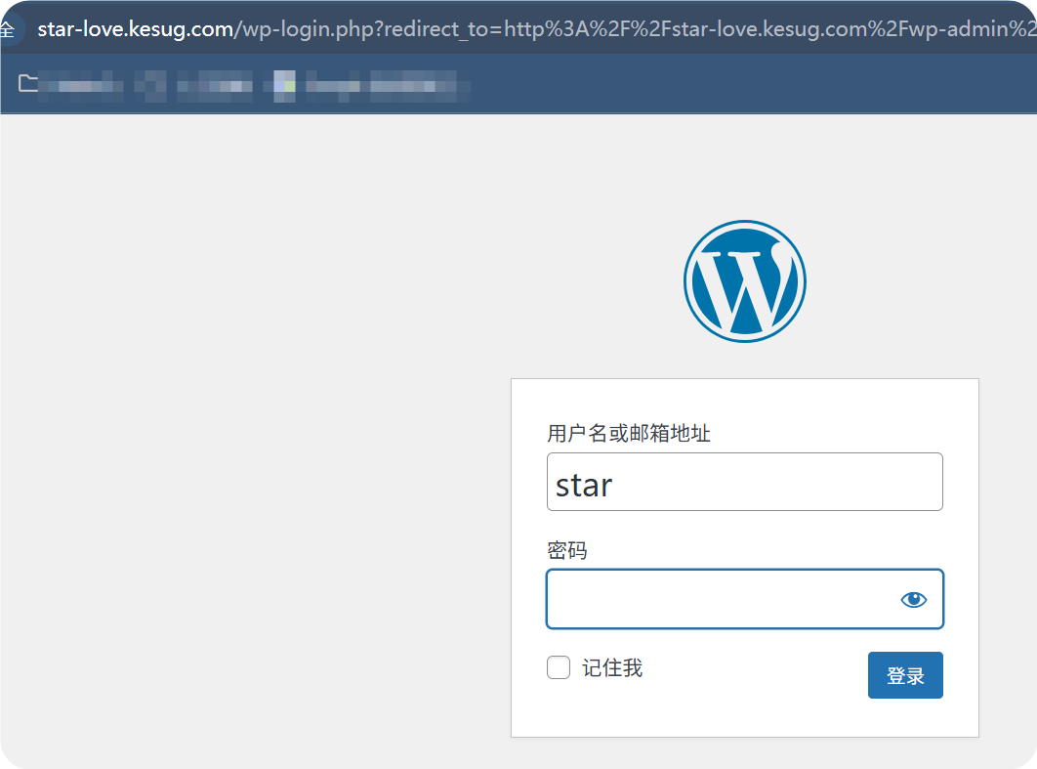
Task: Click the 记住我 label text
Action: pyautogui.click(x=612, y=668)
